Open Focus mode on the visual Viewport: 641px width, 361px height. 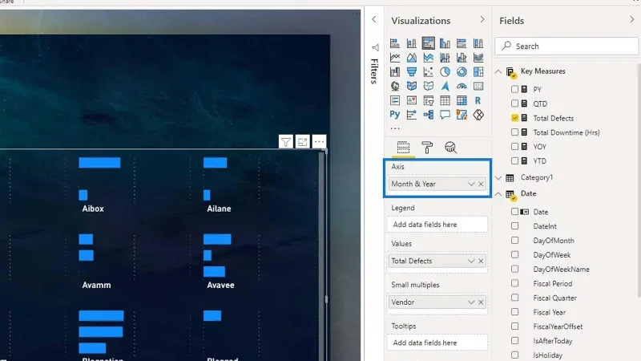pos(303,142)
